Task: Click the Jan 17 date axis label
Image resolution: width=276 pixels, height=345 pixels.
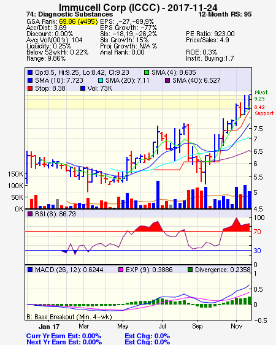Action: pos(49,327)
